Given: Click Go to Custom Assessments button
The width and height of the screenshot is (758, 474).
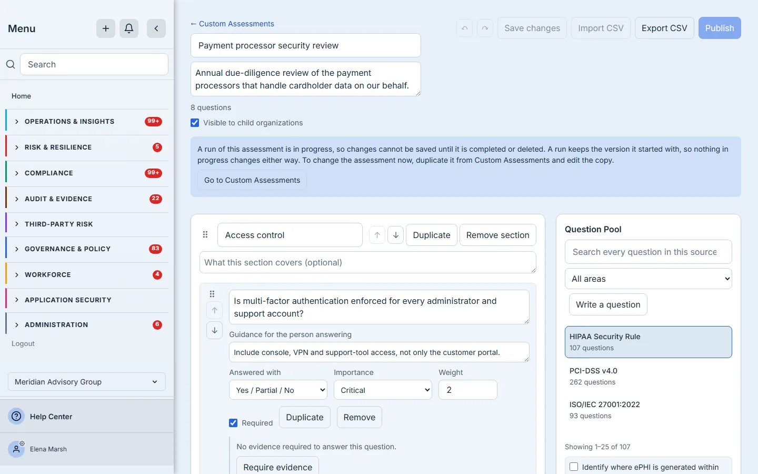Looking at the screenshot, I should [252, 180].
